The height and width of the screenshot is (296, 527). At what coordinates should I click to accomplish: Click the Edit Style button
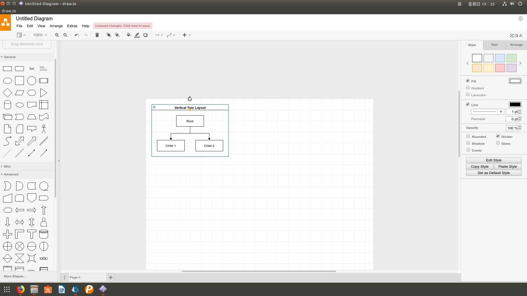[x=493, y=160]
